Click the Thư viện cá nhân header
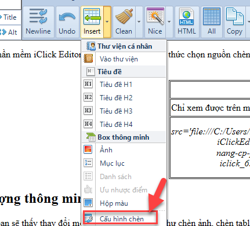Image resolution: width=250 pixels, height=226 pixels. coord(124,46)
